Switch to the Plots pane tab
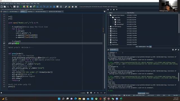180x101 pixels. [x=147, y=47]
